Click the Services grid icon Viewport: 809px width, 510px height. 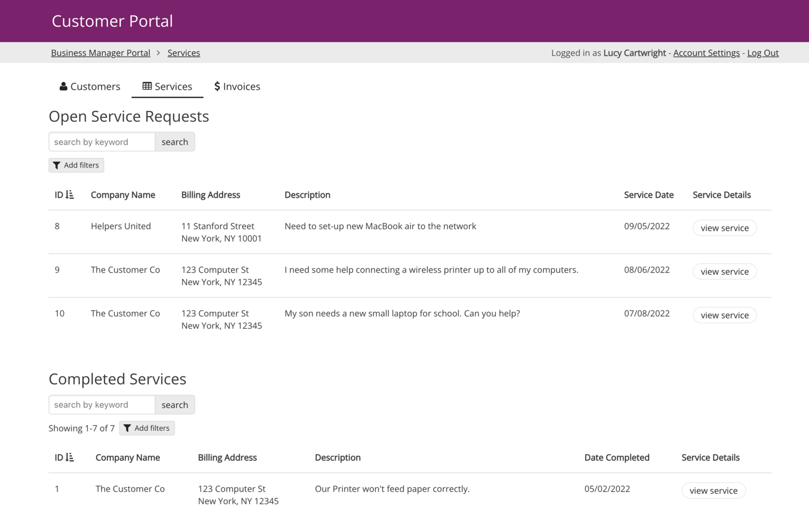[146, 86]
